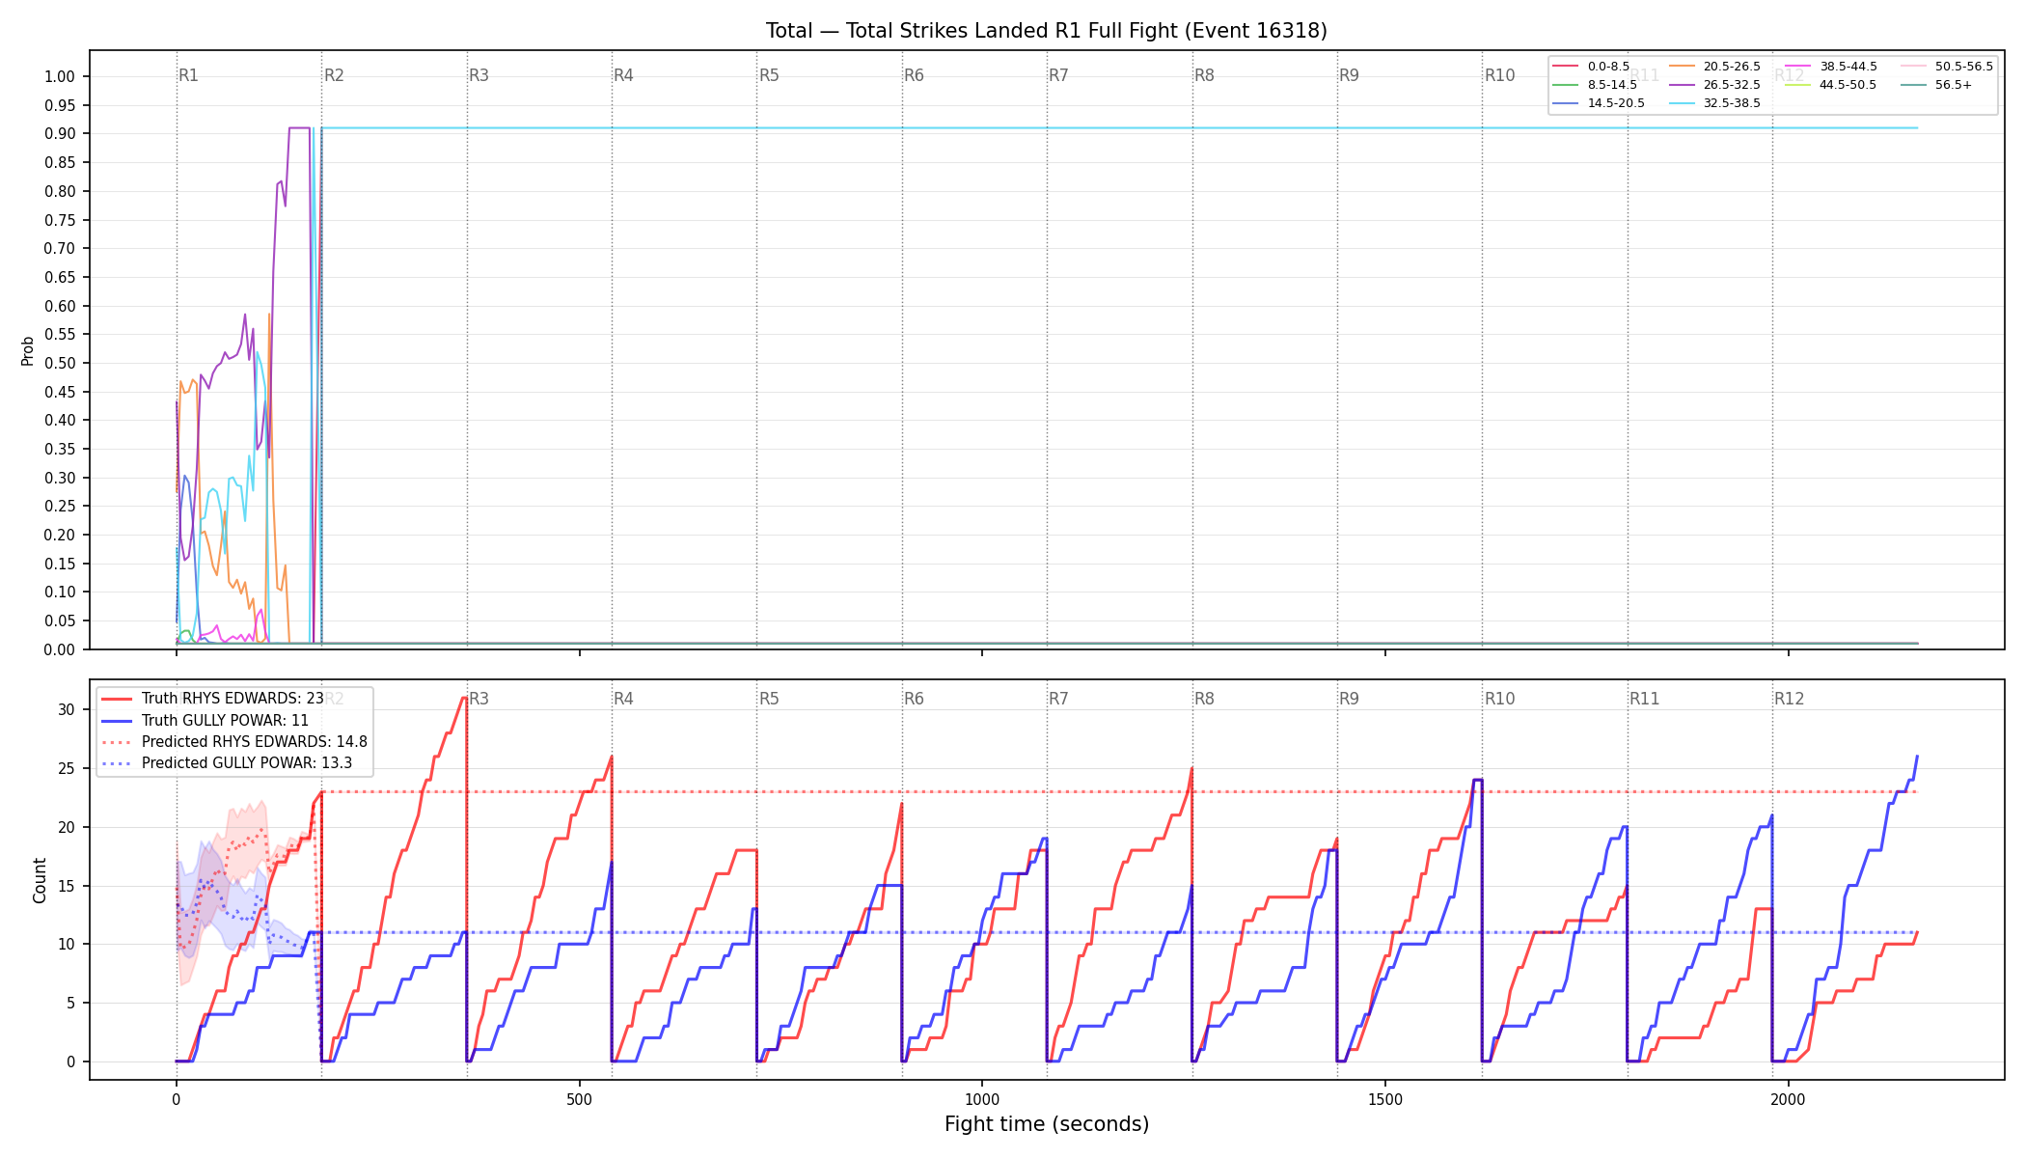The image size is (2026, 1158).
Task: Click the R12 round marker in count chart
Action: pyautogui.click(x=1789, y=699)
